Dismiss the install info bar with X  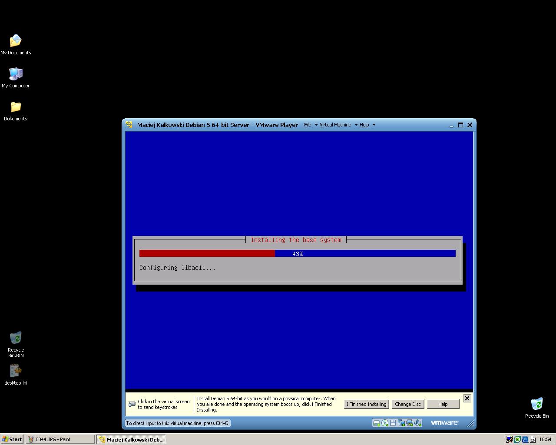(467, 398)
